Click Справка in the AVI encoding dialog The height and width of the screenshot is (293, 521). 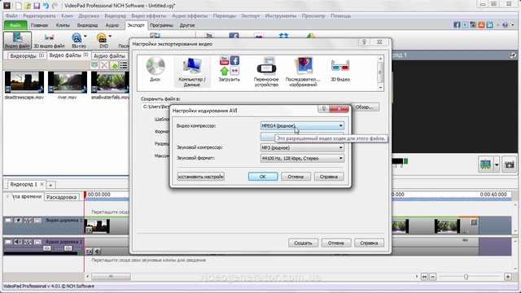point(329,177)
